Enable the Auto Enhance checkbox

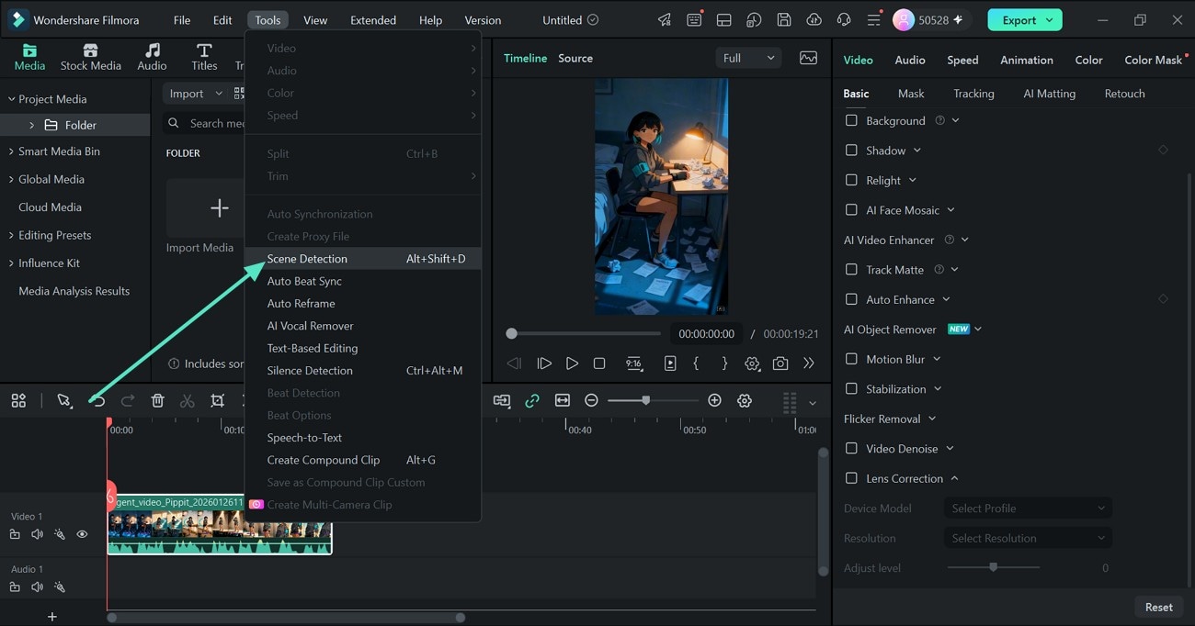tap(851, 299)
